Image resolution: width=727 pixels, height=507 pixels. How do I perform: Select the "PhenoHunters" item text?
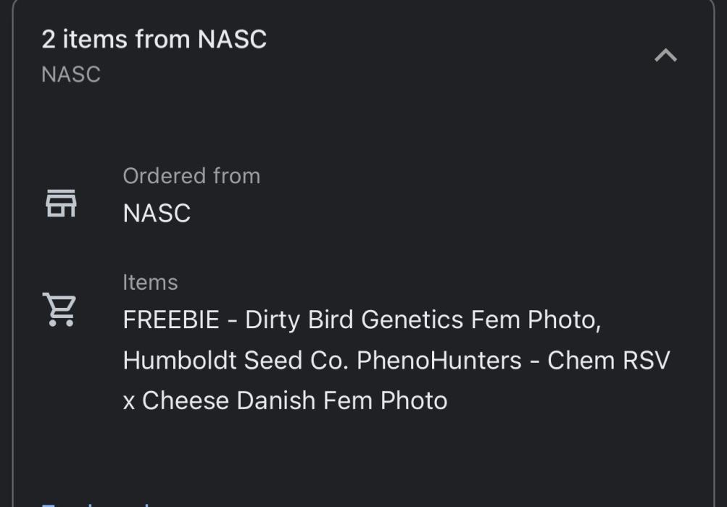pyautogui.click(x=439, y=361)
